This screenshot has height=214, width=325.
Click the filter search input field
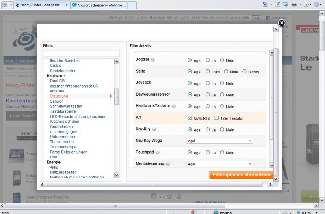[x=81, y=53]
